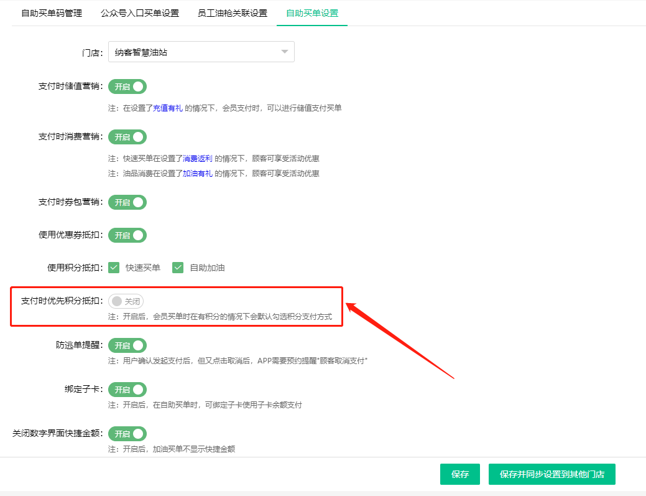Click the 保存 save button
The height and width of the screenshot is (496, 646).
click(459, 474)
